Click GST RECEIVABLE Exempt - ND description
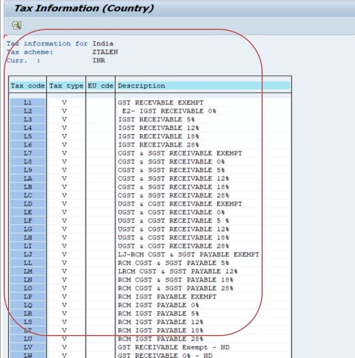 (173, 347)
